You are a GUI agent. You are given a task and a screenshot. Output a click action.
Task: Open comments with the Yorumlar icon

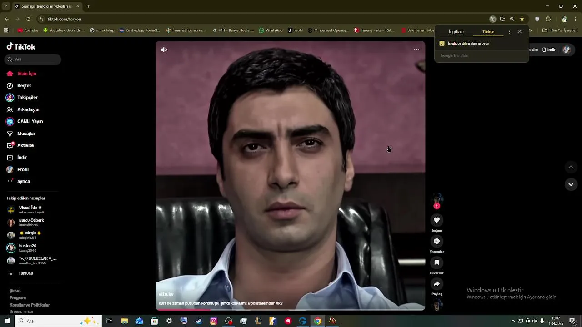[436, 241]
